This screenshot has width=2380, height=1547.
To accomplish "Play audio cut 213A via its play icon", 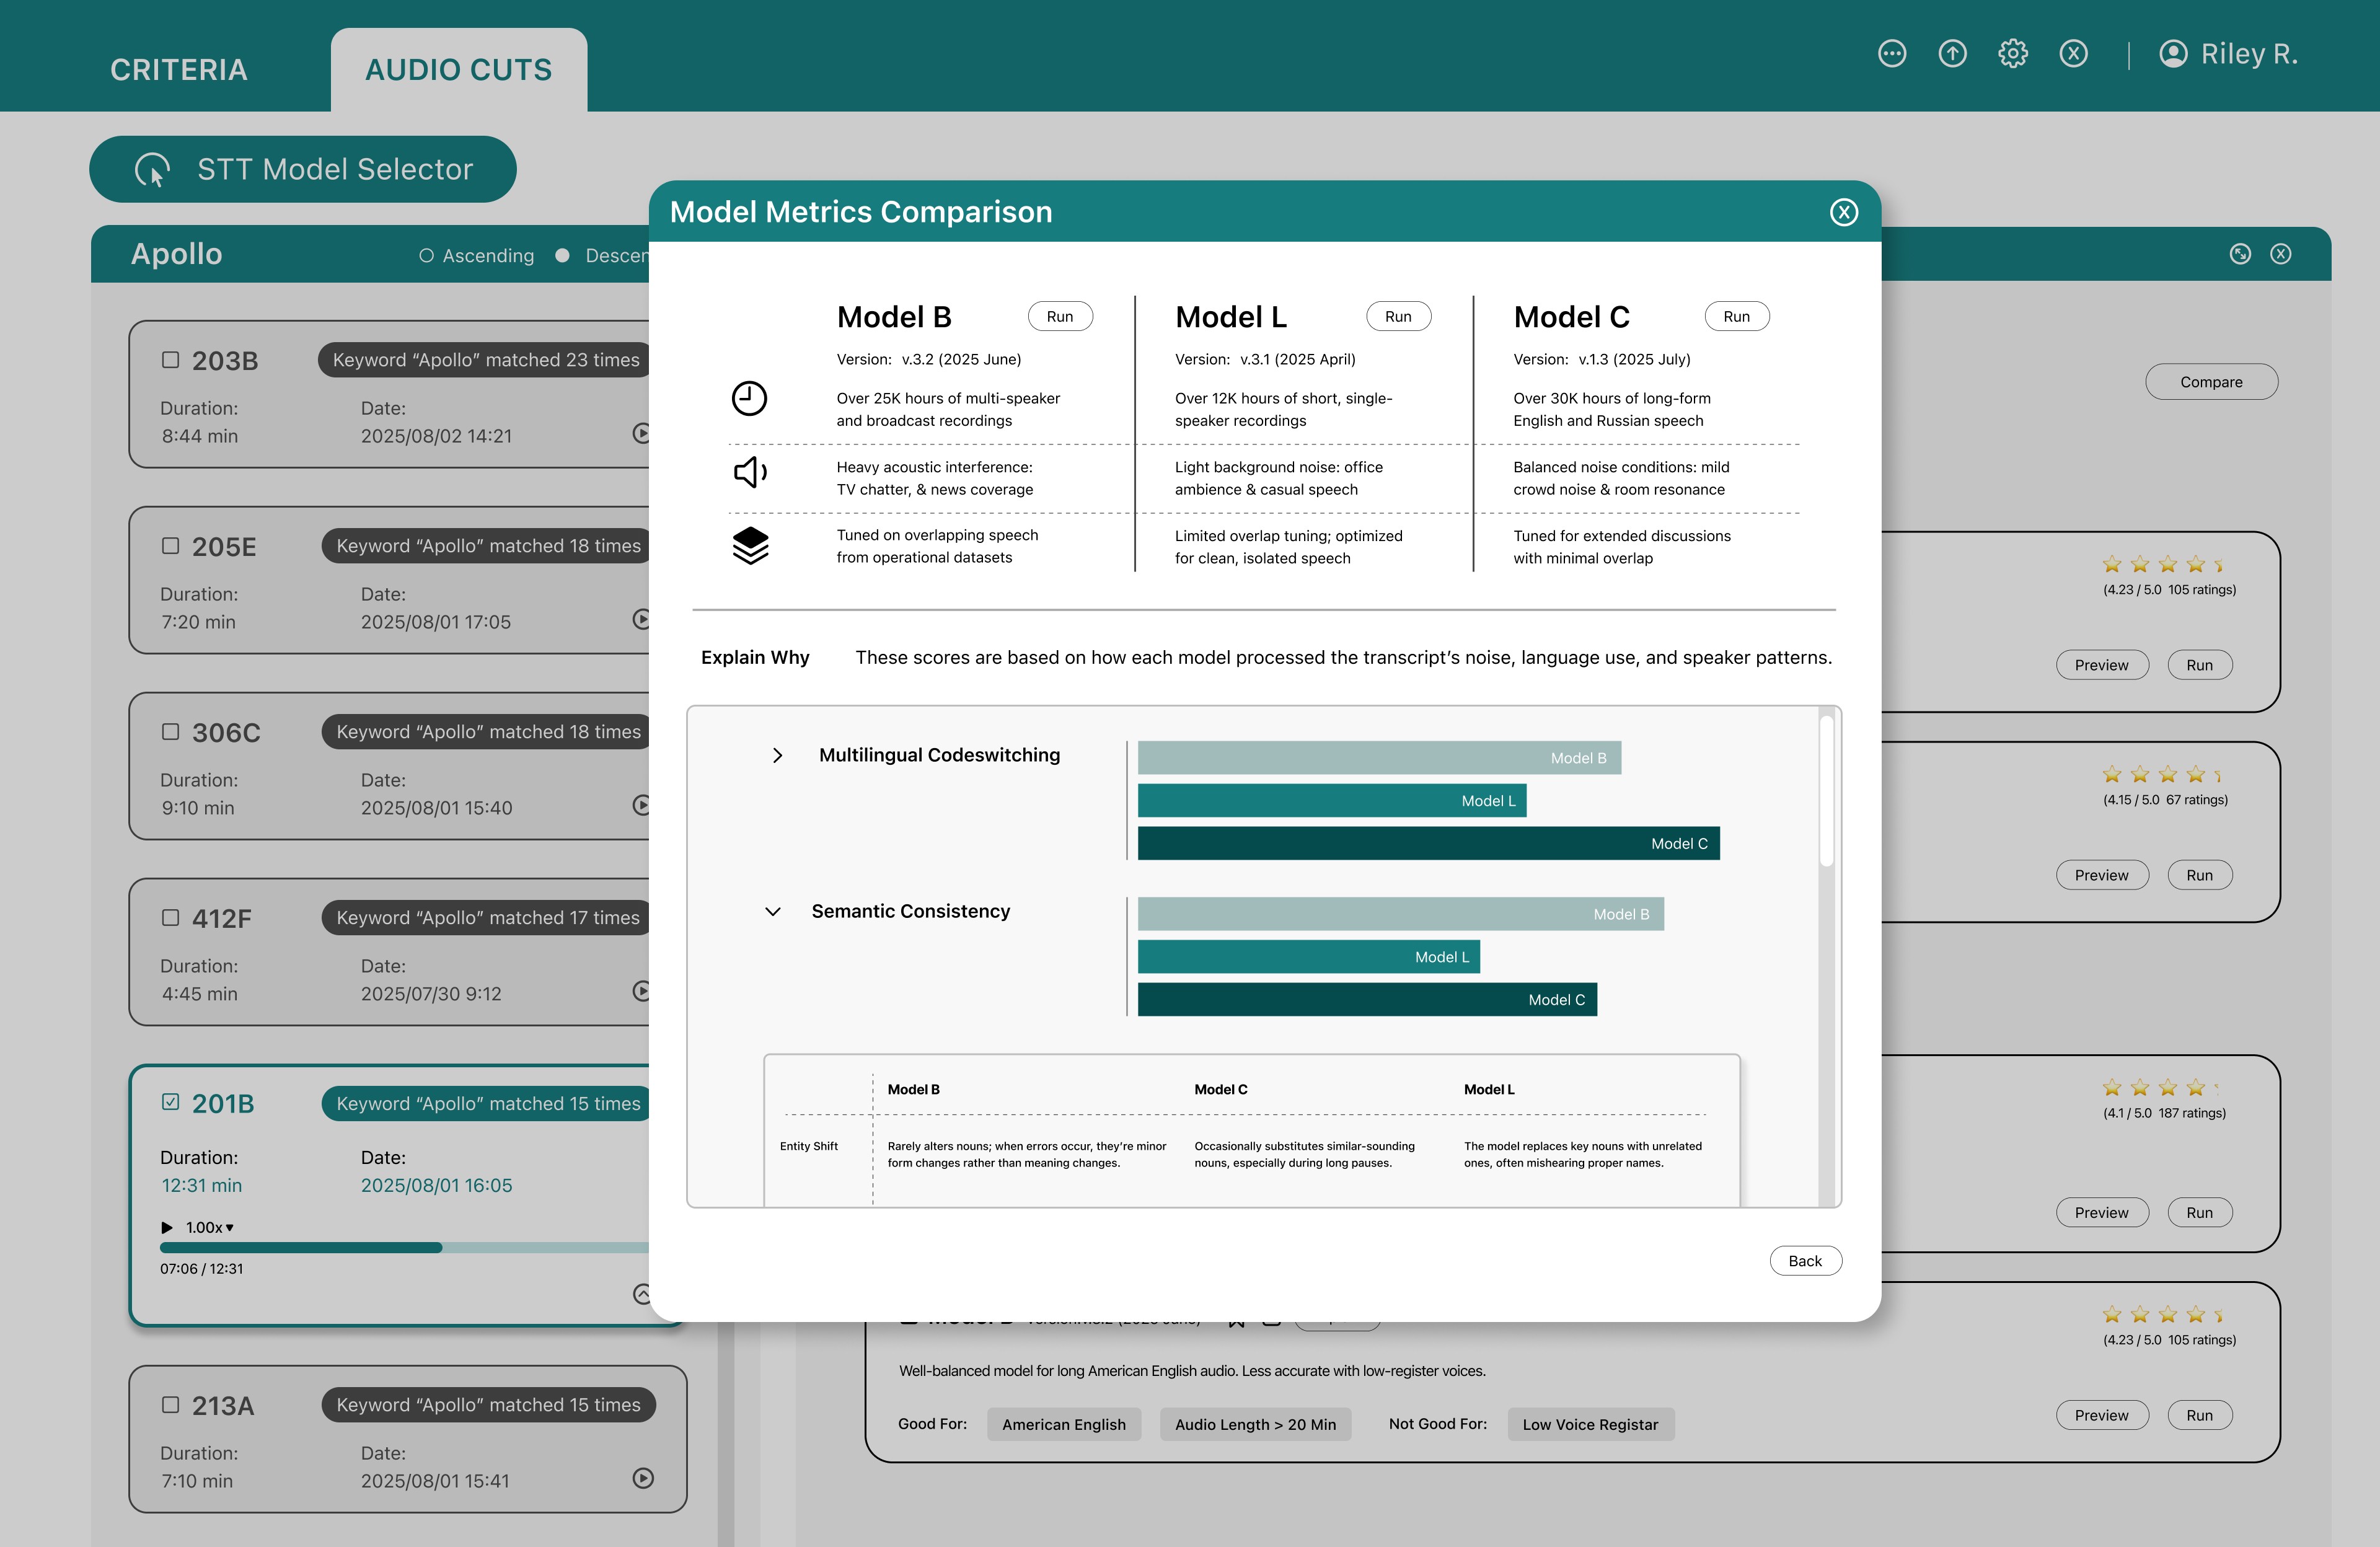I will click(x=643, y=1477).
